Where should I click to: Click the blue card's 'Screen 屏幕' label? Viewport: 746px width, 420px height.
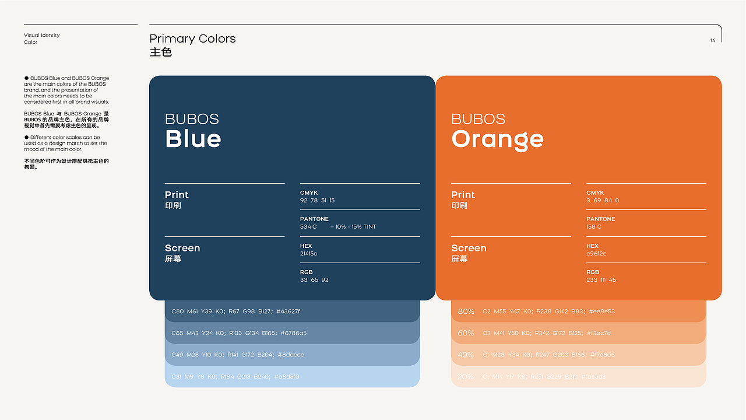point(182,253)
